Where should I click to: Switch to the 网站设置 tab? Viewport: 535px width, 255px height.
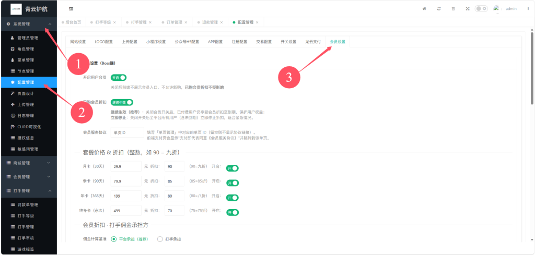tap(78, 42)
